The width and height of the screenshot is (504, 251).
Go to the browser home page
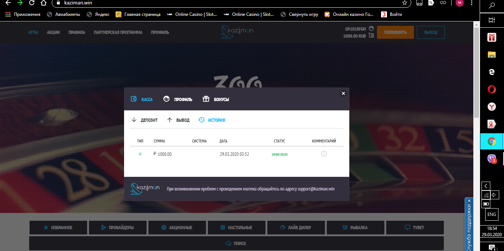tap(44, 3)
